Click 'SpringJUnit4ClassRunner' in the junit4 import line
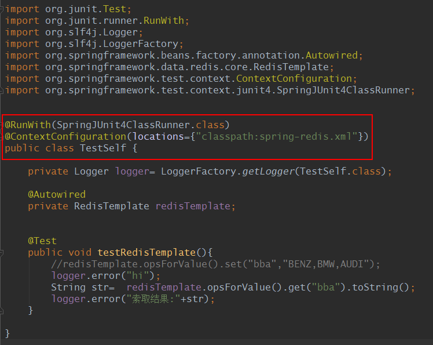Viewport: 433px width, 345px height. pyautogui.click(x=343, y=90)
